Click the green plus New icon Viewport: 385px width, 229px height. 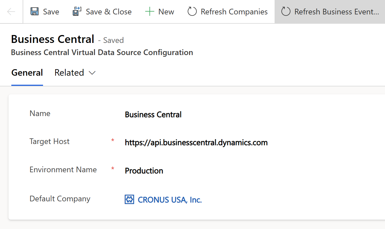[x=149, y=11]
